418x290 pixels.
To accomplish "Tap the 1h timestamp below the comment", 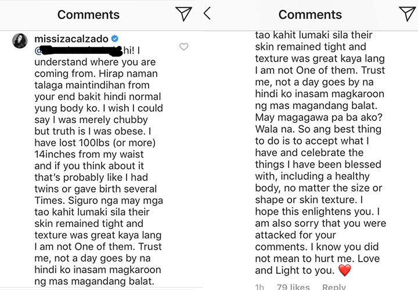I will [260, 286].
